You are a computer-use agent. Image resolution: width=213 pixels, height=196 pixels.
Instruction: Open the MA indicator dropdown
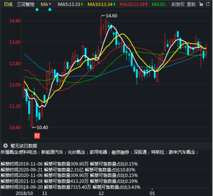(46, 4)
